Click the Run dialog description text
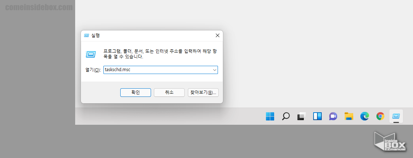This screenshot has height=158, width=413. [x=160, y=54]
